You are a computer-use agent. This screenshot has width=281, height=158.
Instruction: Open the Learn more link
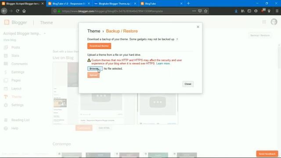pyautogui.click(x=163, y=63)
